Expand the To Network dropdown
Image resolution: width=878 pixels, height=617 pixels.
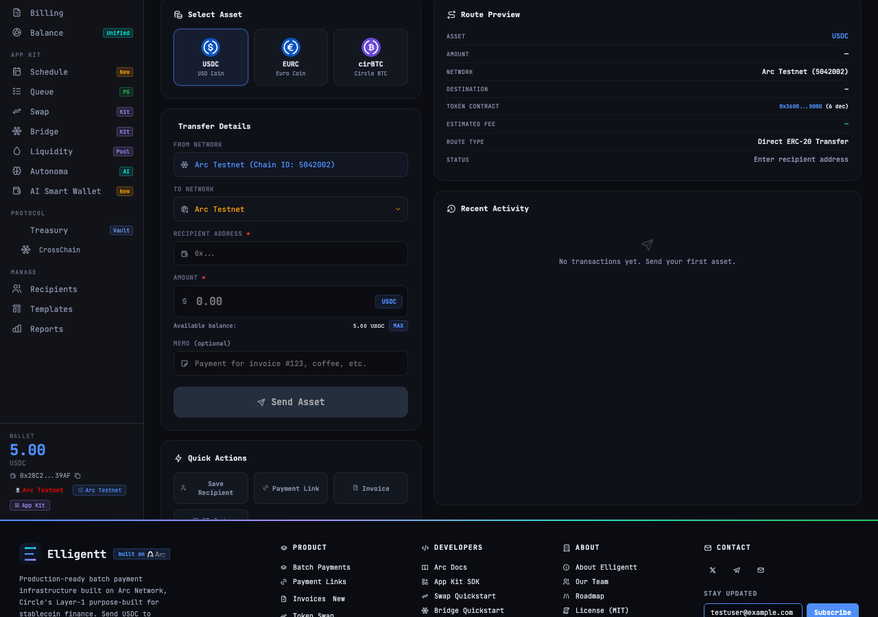(x=291, y=209)
